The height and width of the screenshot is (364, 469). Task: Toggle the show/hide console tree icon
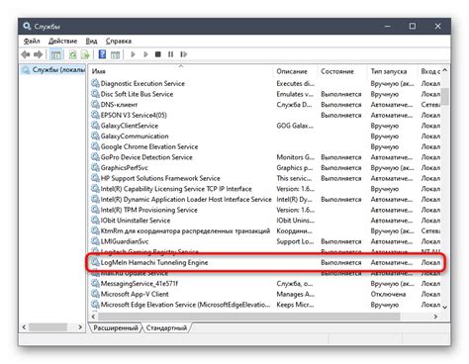coord(56,54)
